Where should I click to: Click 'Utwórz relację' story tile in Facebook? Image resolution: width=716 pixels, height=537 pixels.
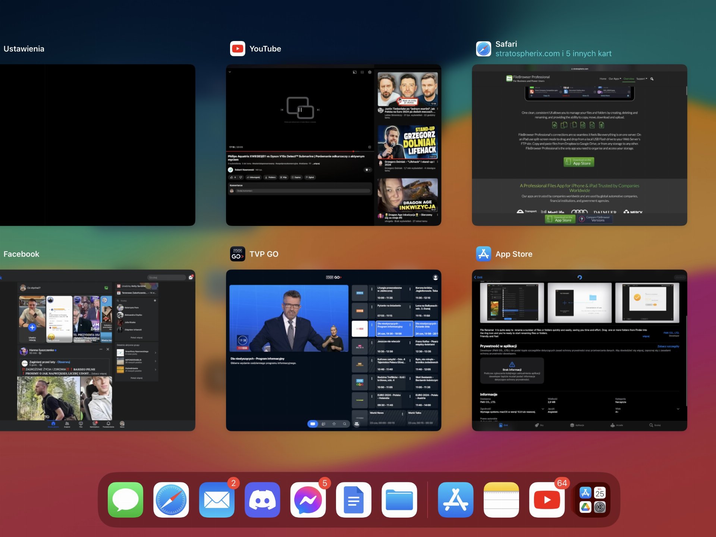[32, 320]
